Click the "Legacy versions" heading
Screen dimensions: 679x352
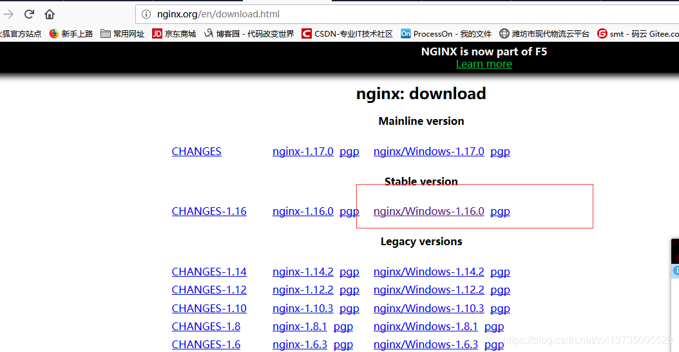point(421,242)
